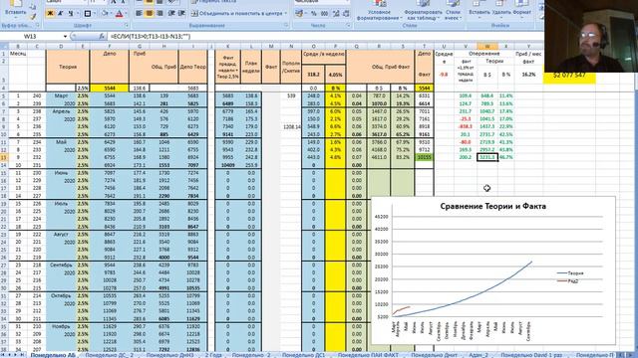Select Сентябрь month label cell
Viewport: 638px width, 358px height.
[x=61, y=265]
